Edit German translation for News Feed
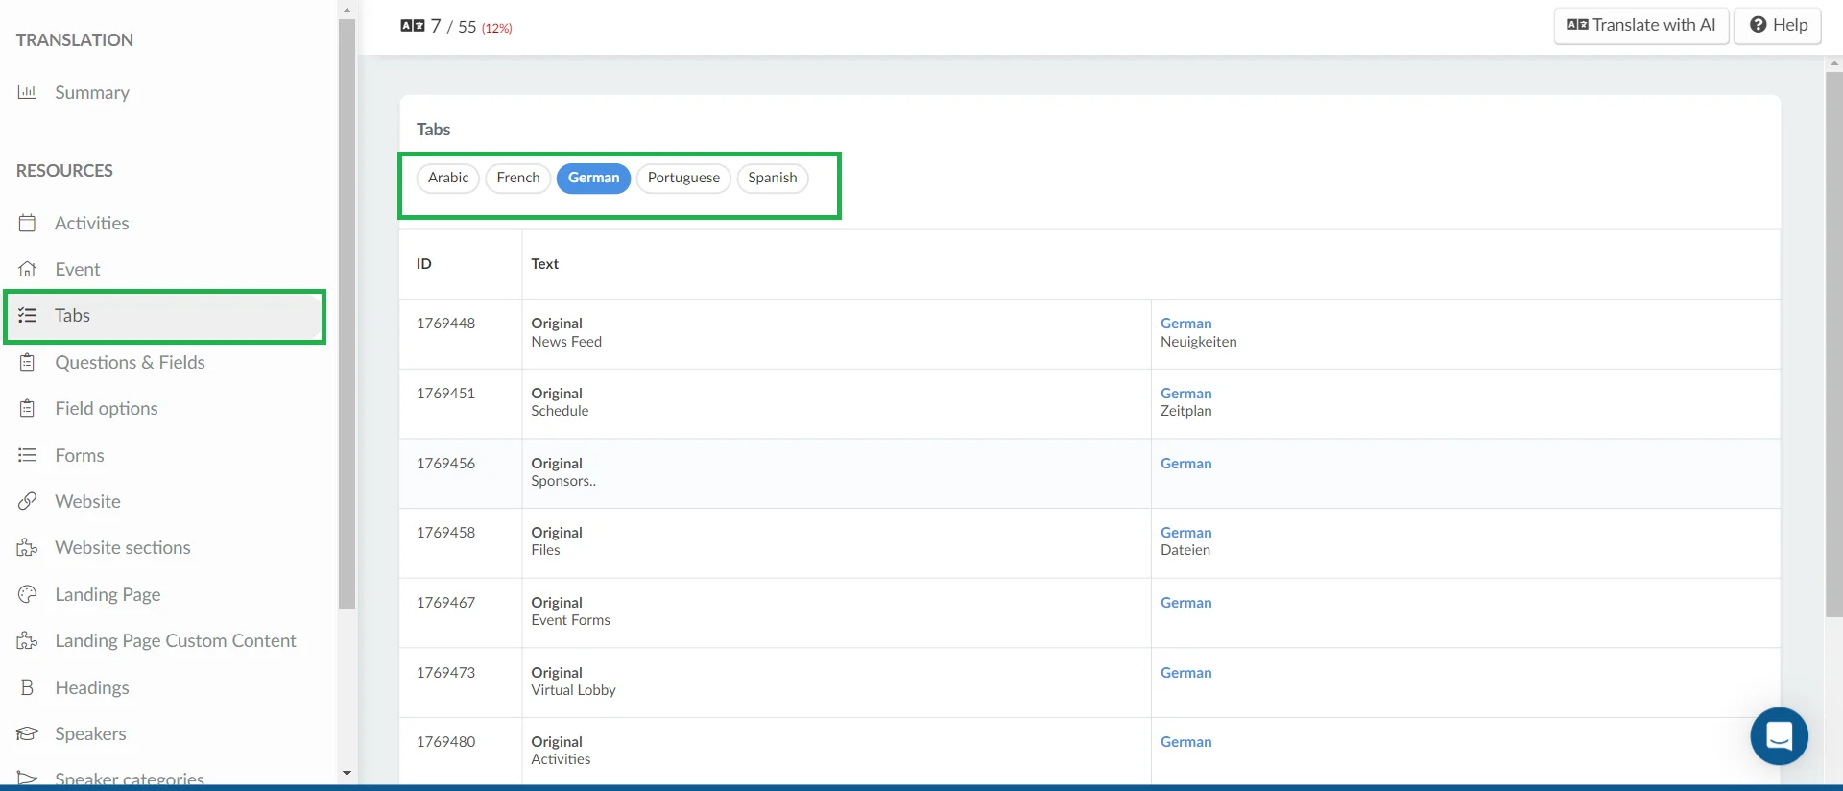Viewport: 1843px width, 791px height. pyautogui.click(x=1185, y=324)
